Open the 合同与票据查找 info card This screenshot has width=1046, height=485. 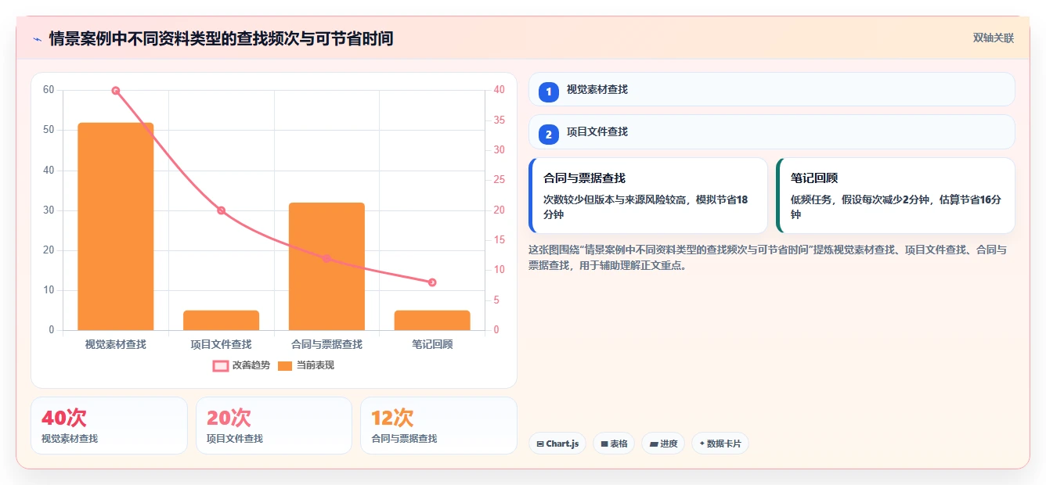coord(648,196)
